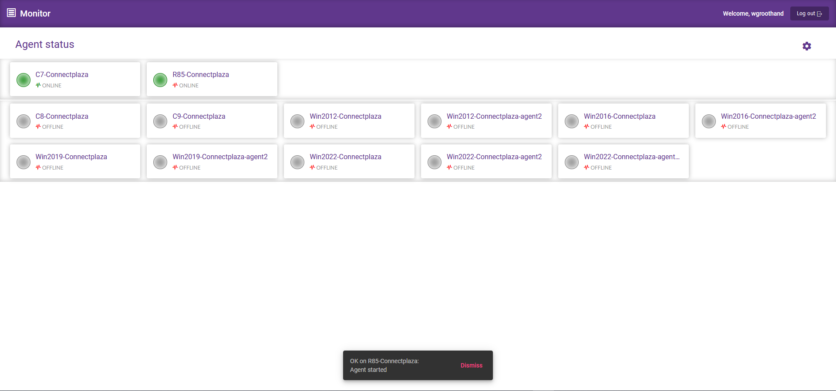Click Win2019-Connectplaza gray status circle
This screenshot has width=836, height=391.
[24, 162]
